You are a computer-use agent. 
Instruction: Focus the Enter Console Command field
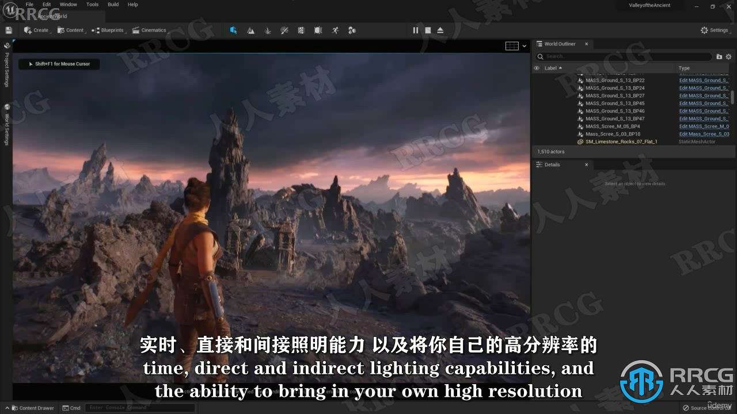[139, 408]
